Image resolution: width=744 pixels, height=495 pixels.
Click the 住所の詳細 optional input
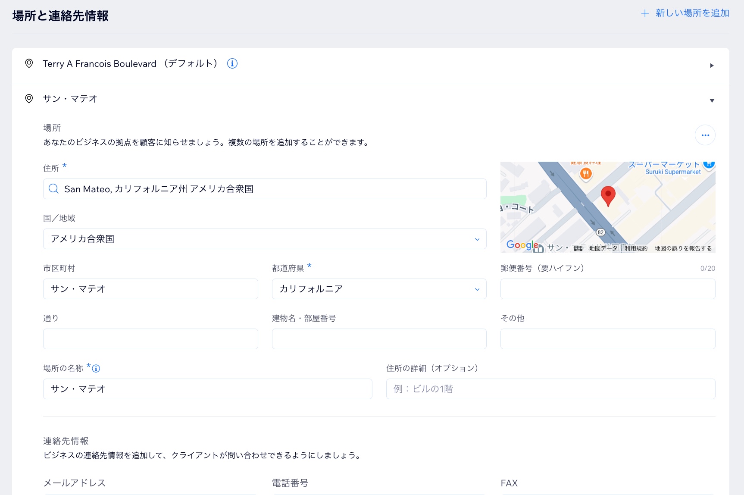point(551,389)
